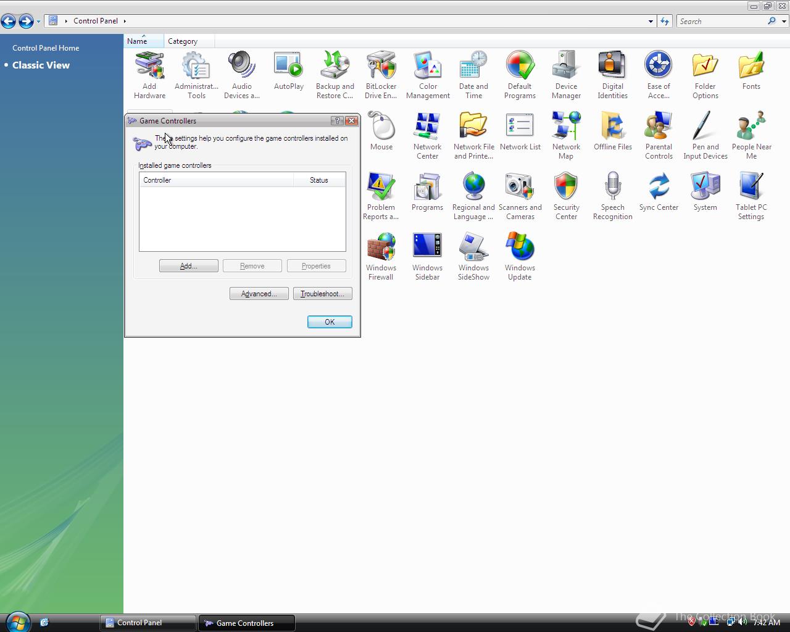
Task: Click the Refresh button
Action: click(x=665, y=22)
